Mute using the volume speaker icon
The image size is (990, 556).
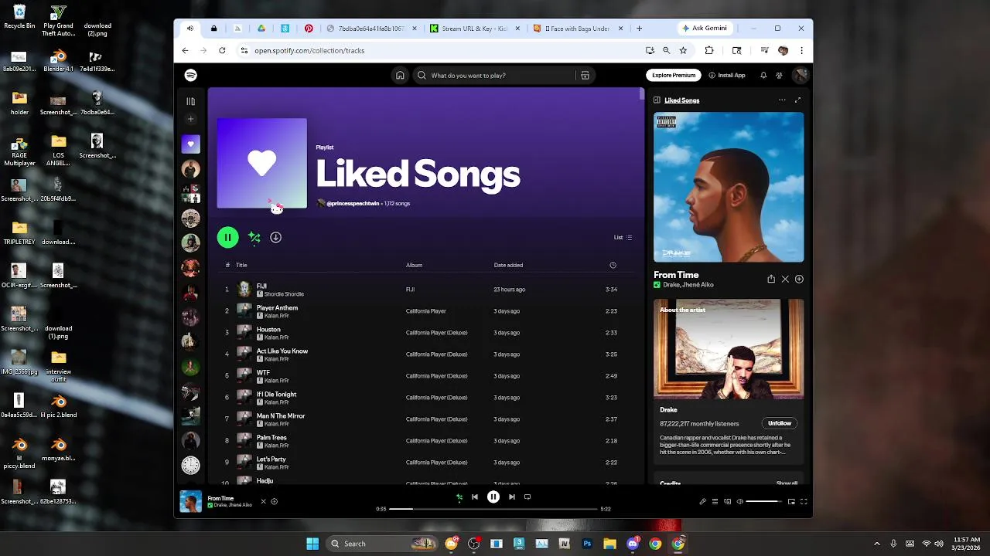(740, 502)
